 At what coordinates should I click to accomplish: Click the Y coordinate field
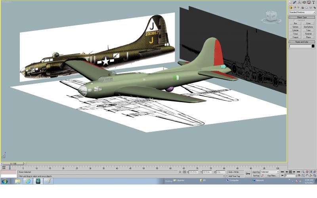207,172
